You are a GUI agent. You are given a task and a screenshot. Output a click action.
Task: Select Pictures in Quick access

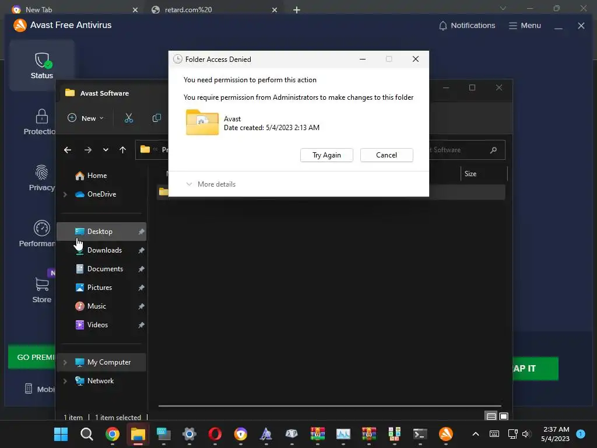99,288
